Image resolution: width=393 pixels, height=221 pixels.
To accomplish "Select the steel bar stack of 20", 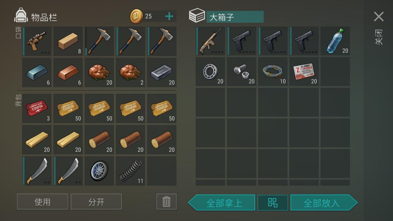I will pyautogui.click(x=162, y=72).
